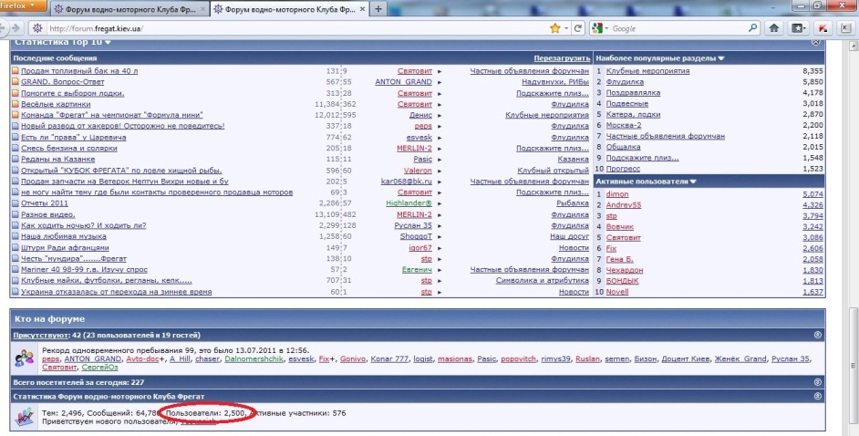Open user kar068@bk.ru profile link

pos(407,182)
